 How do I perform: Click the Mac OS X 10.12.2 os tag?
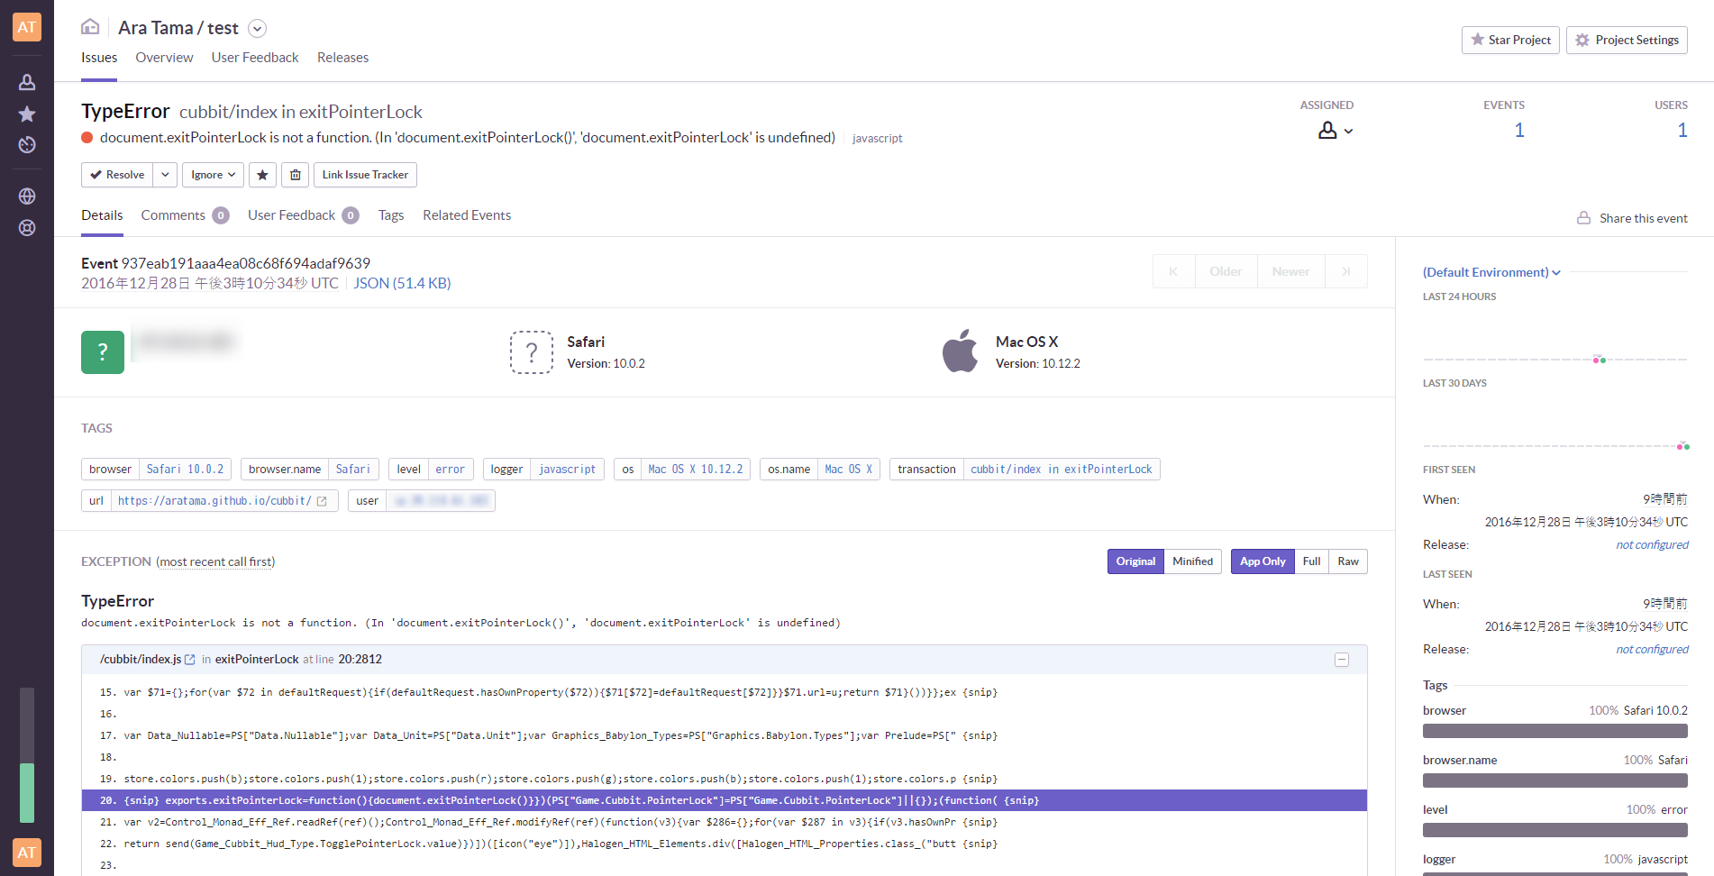coord(695,470)
